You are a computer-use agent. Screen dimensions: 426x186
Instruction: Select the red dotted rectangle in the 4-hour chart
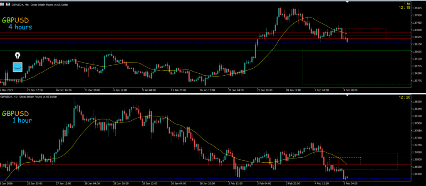tap(366, 29)
